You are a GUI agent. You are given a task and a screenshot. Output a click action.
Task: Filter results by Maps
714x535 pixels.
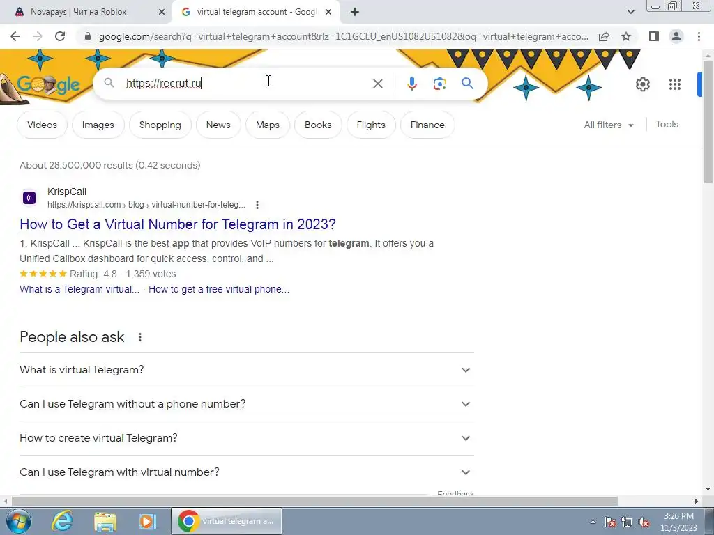pos(267,125)
